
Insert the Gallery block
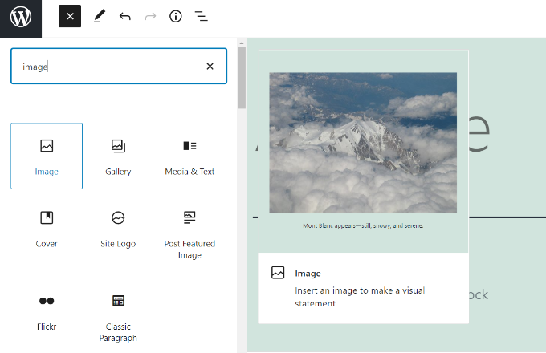click(x=118, y=156)
